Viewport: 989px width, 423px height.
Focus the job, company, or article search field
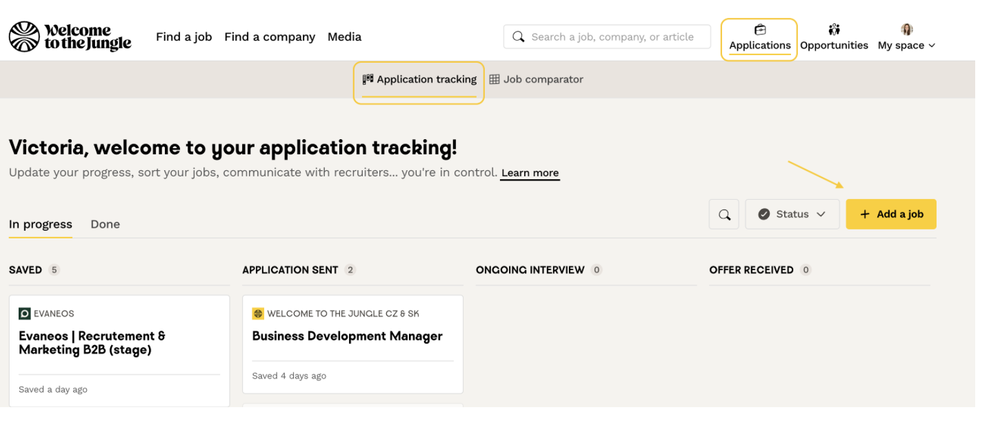pos(612,37)
